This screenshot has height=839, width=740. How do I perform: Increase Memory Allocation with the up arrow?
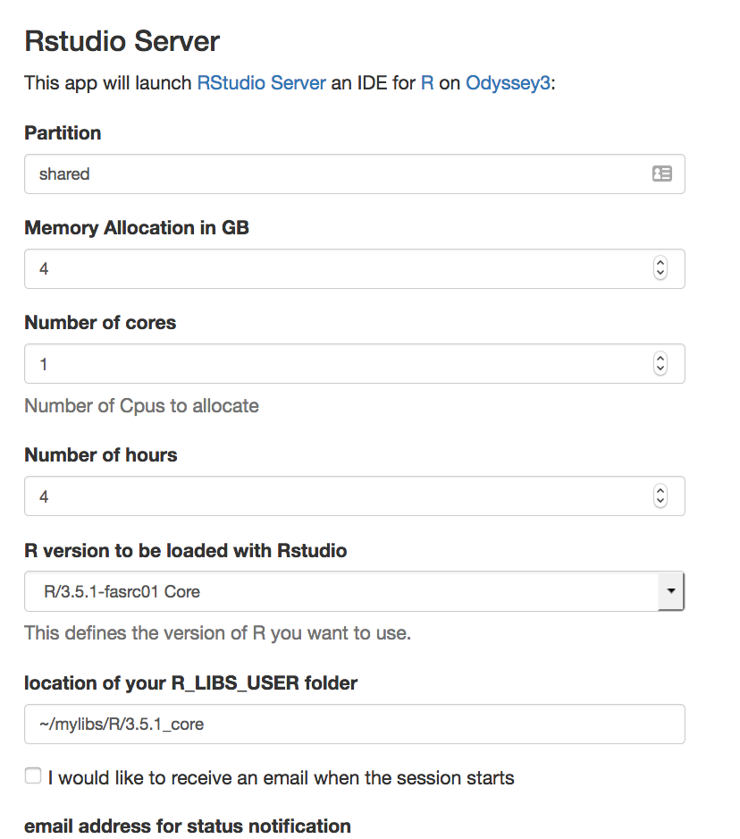(660, 262)
